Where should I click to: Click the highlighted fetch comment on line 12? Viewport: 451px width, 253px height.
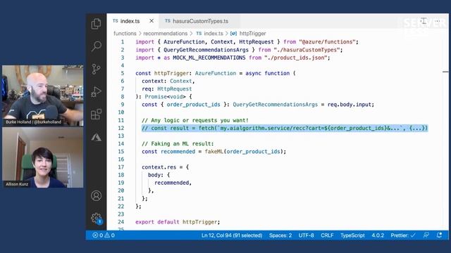coord(285,128)
